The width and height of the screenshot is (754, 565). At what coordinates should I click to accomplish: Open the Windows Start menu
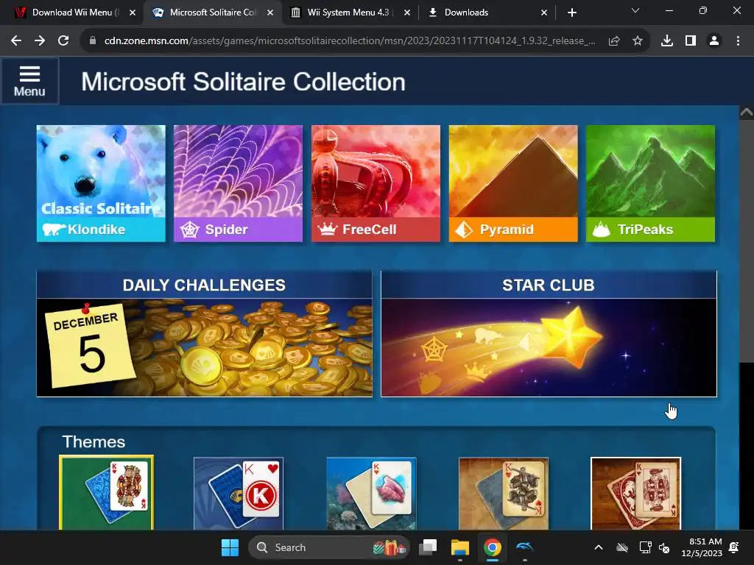coord(230,547)
